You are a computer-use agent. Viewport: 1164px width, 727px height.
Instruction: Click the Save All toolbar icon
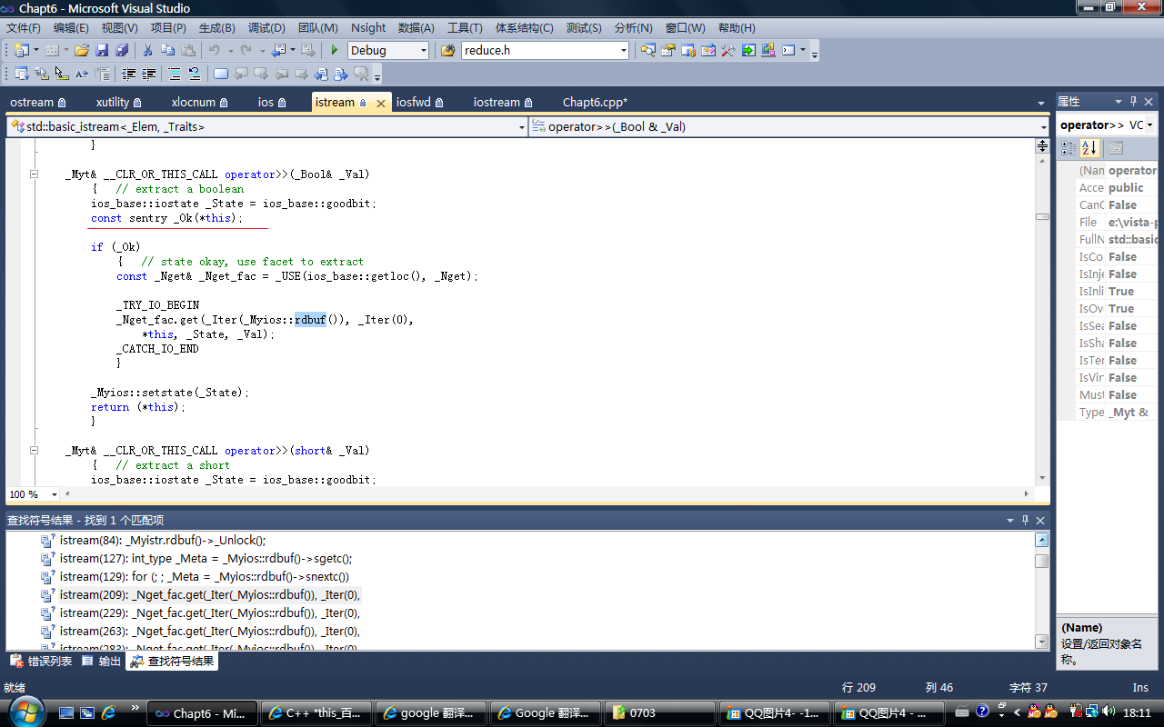pyautogui.click(x=123, y=50)
